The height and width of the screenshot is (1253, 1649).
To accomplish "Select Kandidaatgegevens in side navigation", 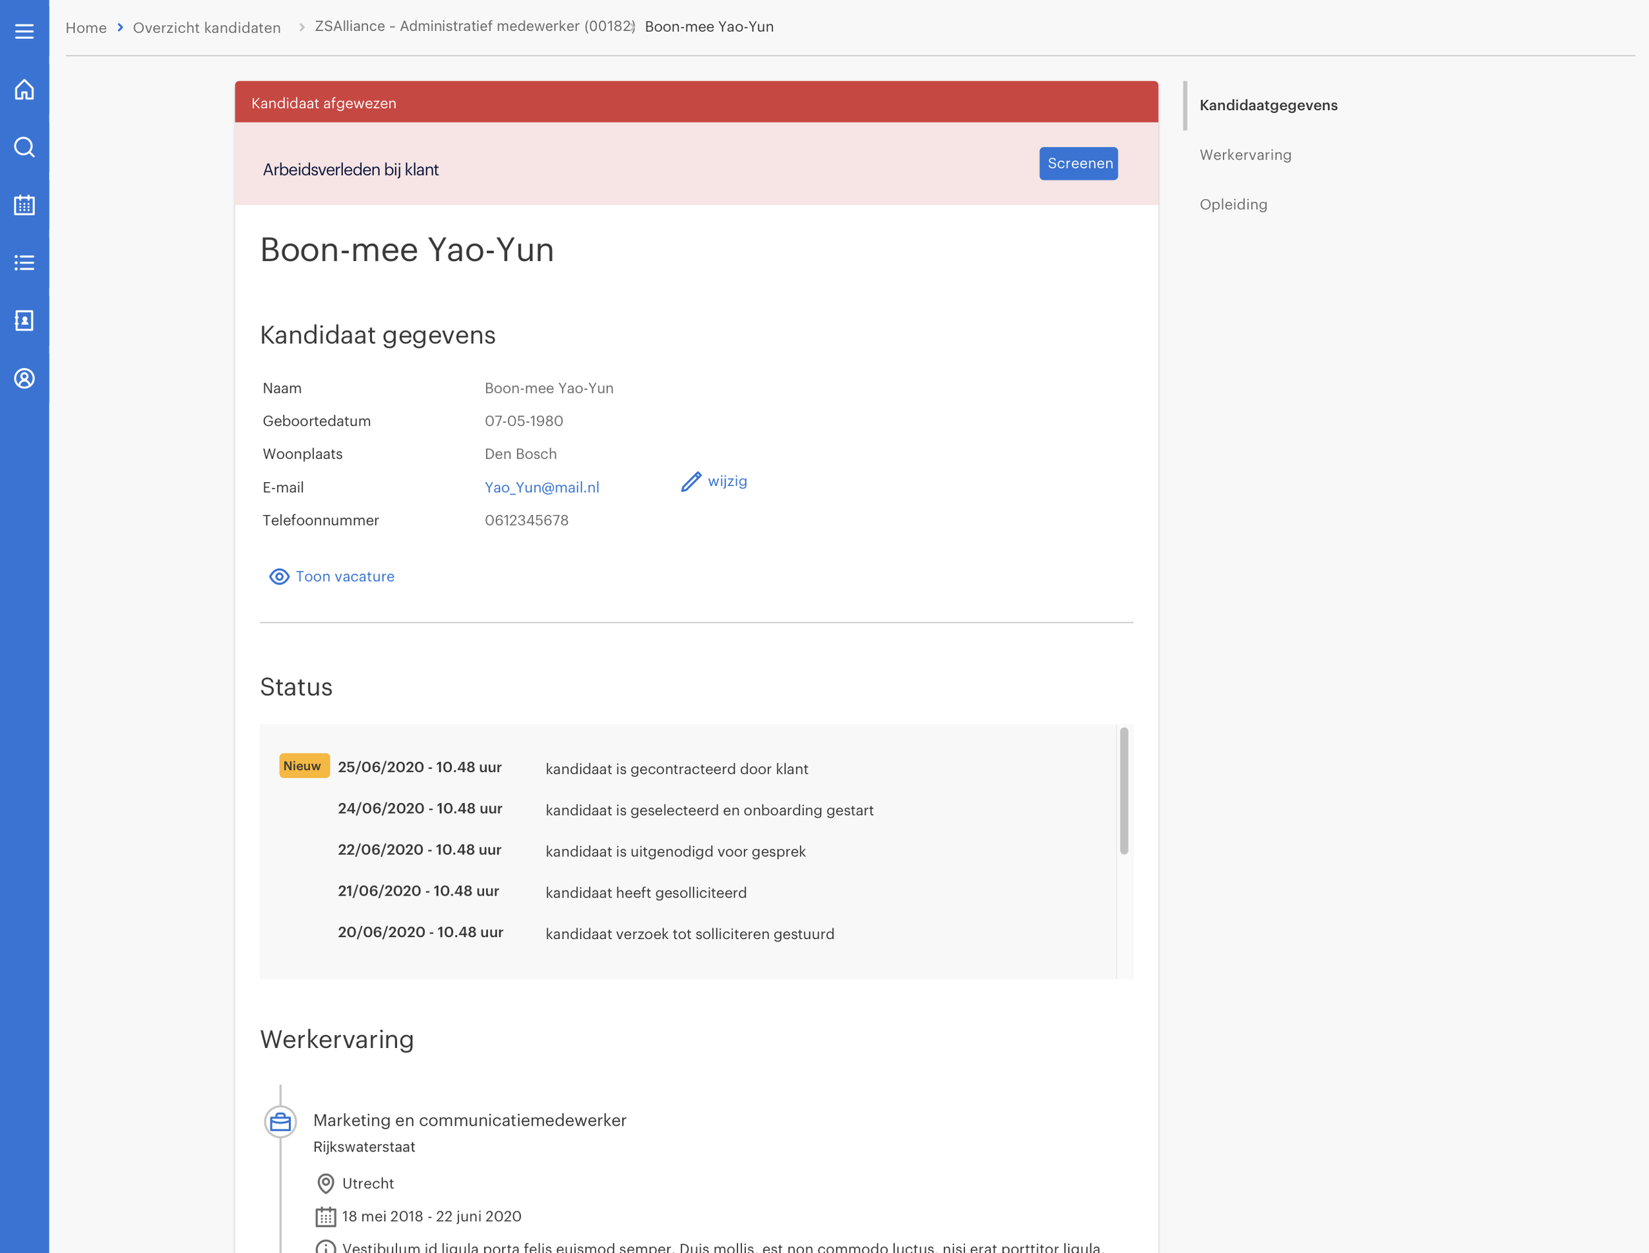I will click(1268, 105).
